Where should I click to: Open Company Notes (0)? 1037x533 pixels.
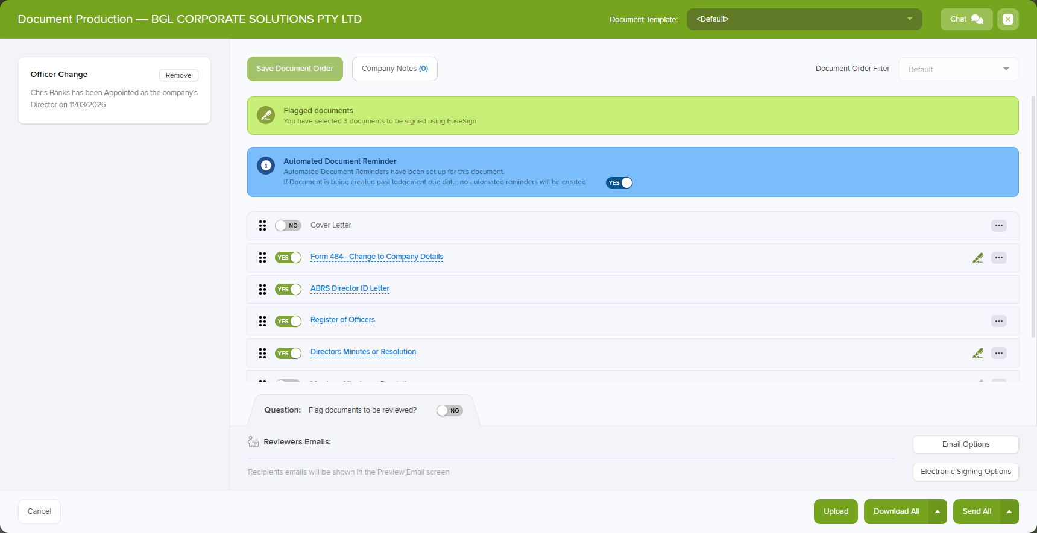(x=395, y=69)
